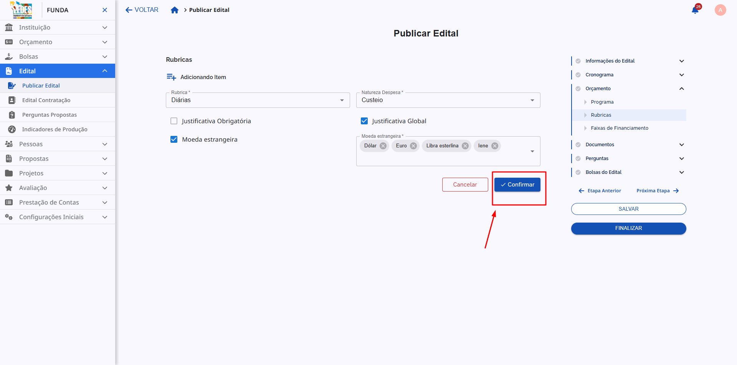737x365 pixels.
Task: Go to home via house icon
Action: 175,10
